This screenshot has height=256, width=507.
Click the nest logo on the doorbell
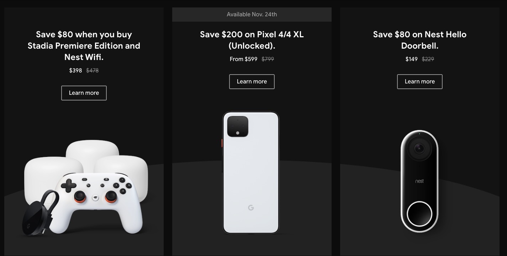tap(419, 181)
